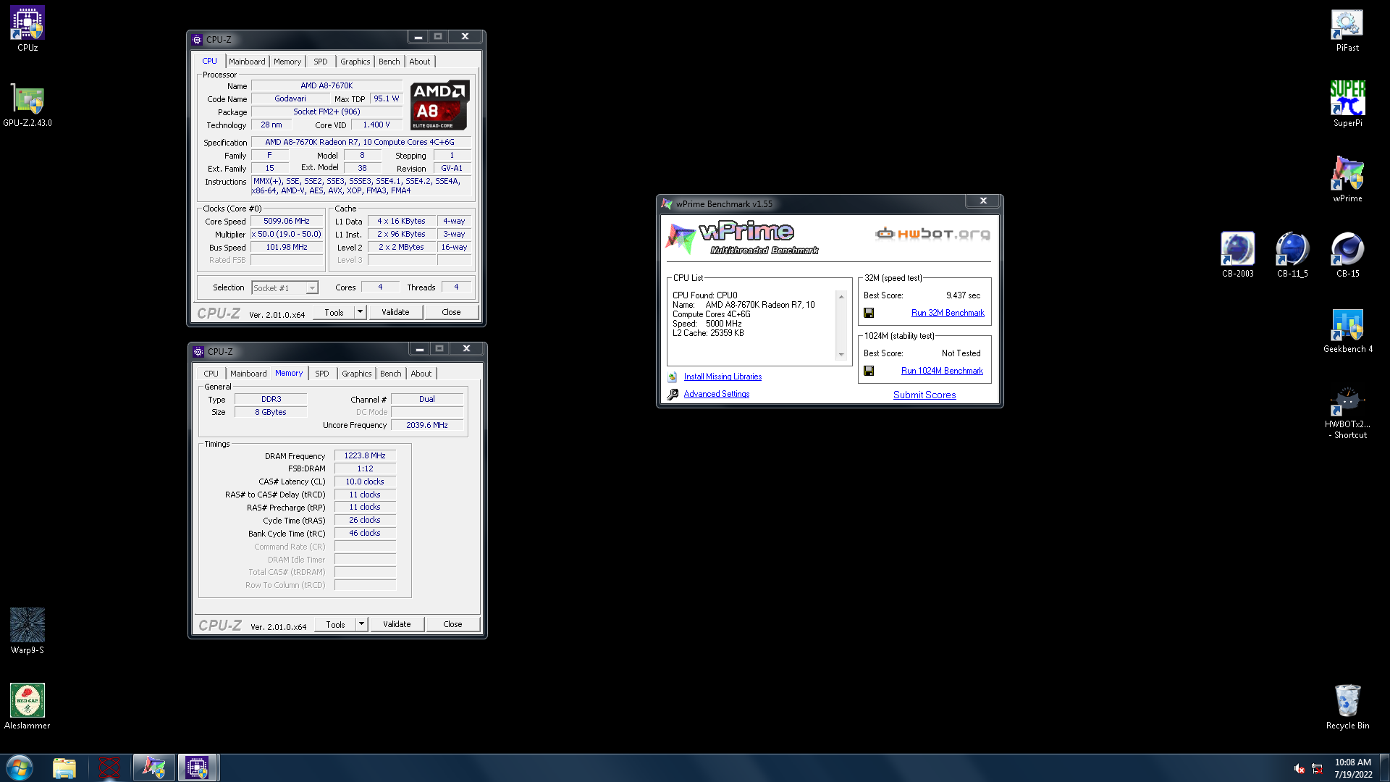Click the network tray icon
The image size is (1390, 782).
point(1317,768)
